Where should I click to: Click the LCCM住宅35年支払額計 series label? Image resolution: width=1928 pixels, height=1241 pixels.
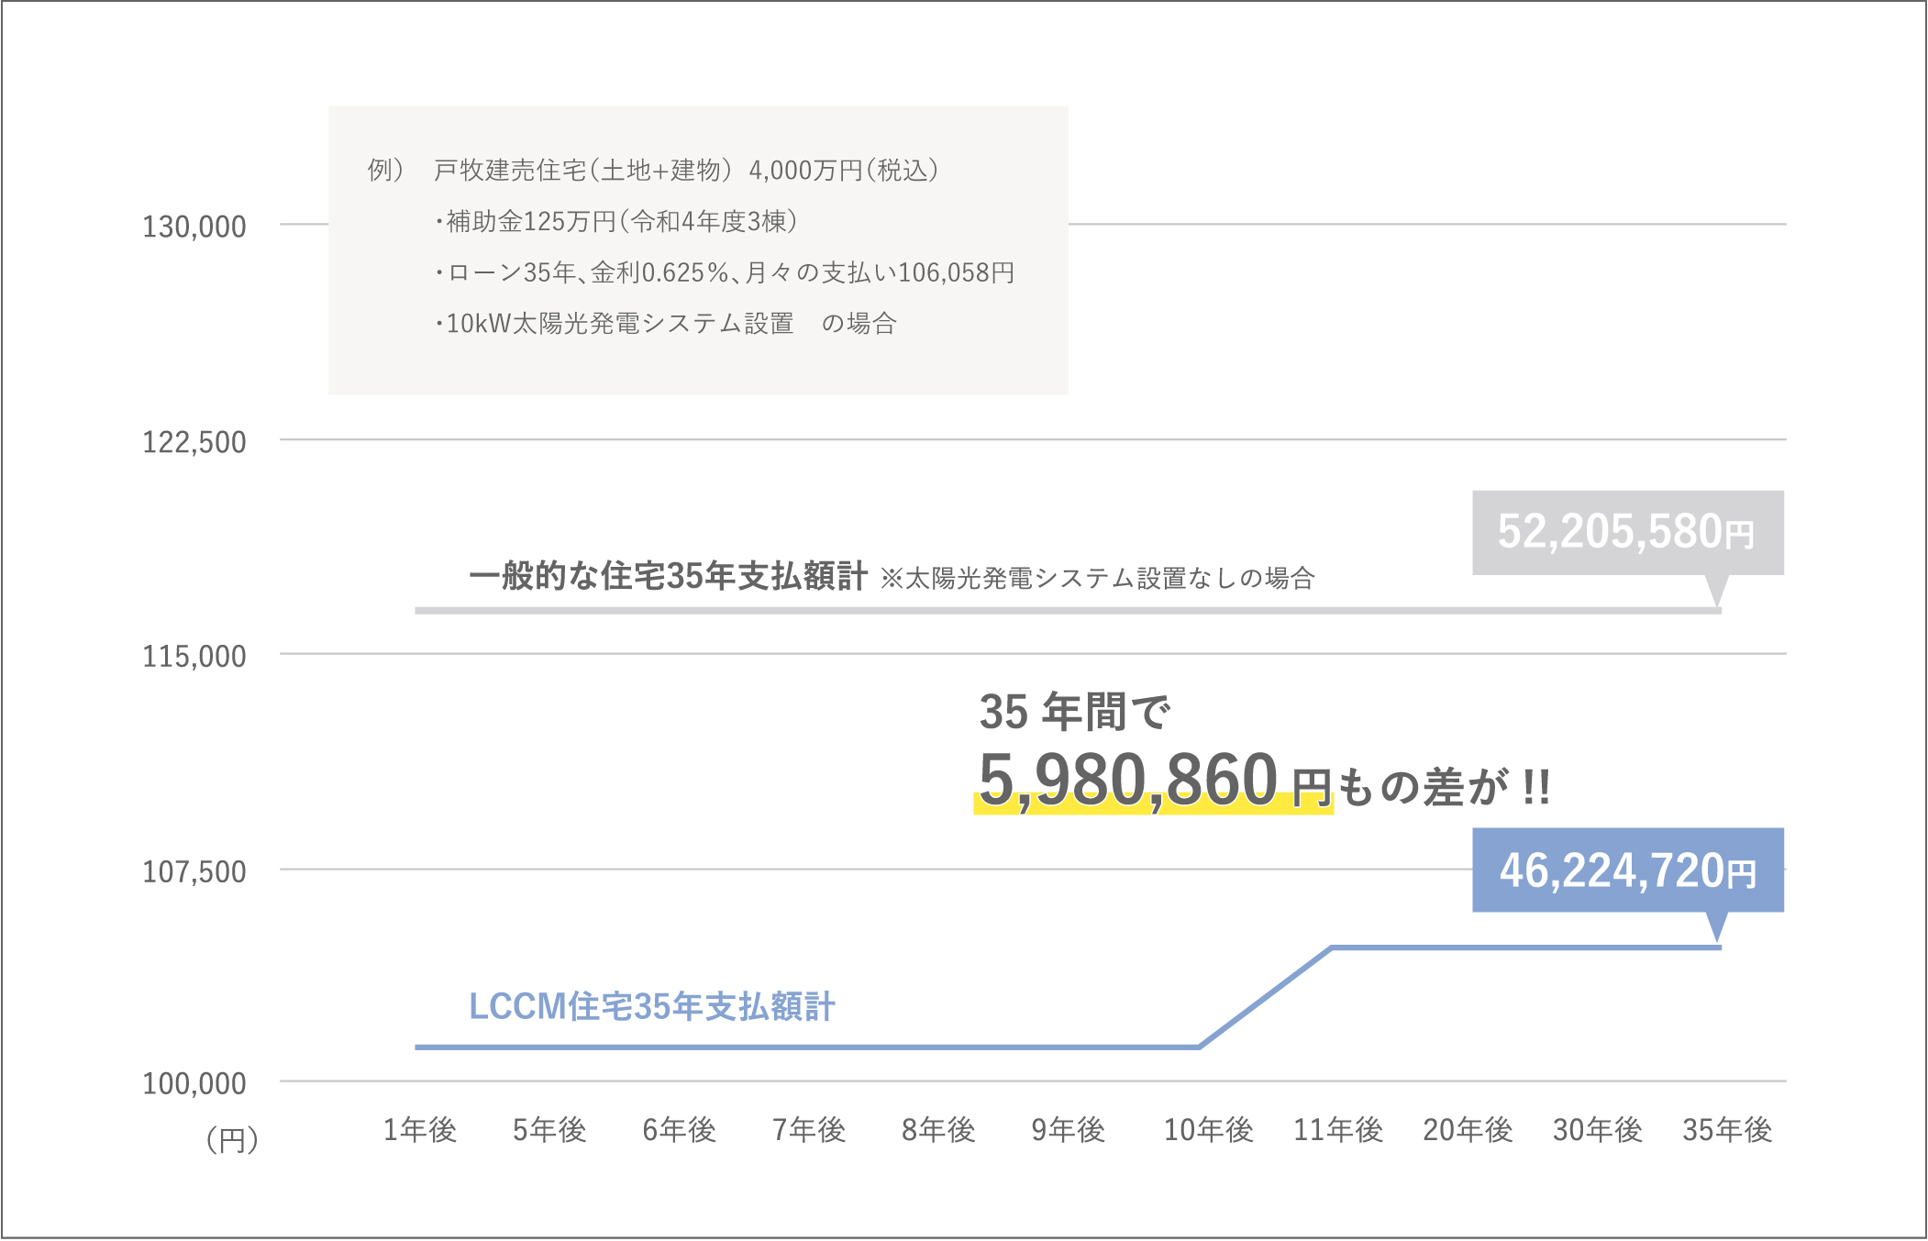pos(652,1007)
